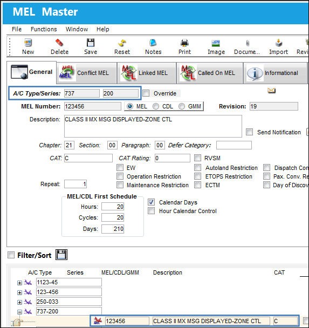Click the Delete eraser icon

coord(59,43)
